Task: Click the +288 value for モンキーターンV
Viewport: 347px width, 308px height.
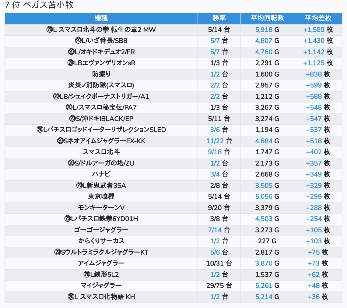Action: point(314,208)
